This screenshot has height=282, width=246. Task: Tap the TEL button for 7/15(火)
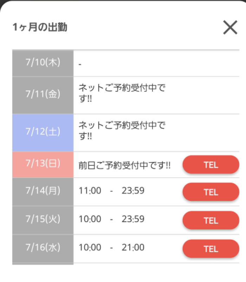(x=211, y=220)
